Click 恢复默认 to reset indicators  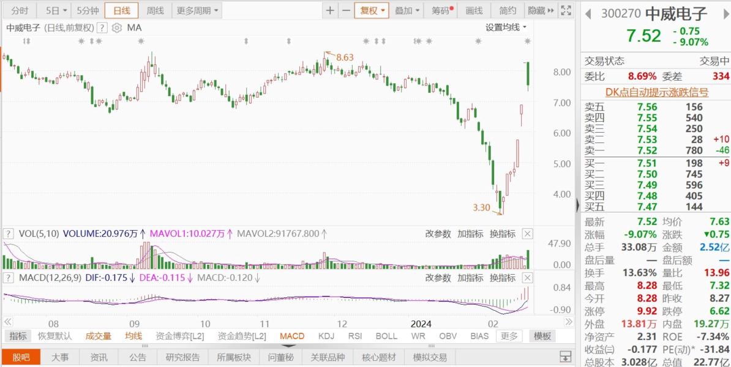(55, 336)
